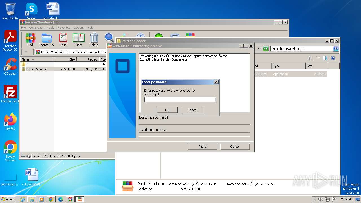Click the up-one-level arrow in WinRAR
Image resolution: width=361 pixels, height=203 pixels.
point(26,52)
